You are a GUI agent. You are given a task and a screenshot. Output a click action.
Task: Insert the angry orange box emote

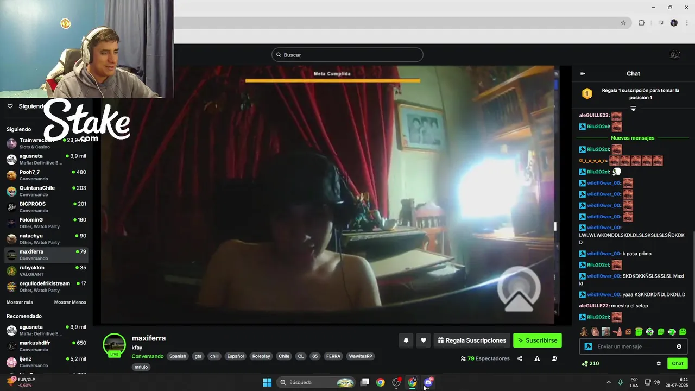pos(628,331)
